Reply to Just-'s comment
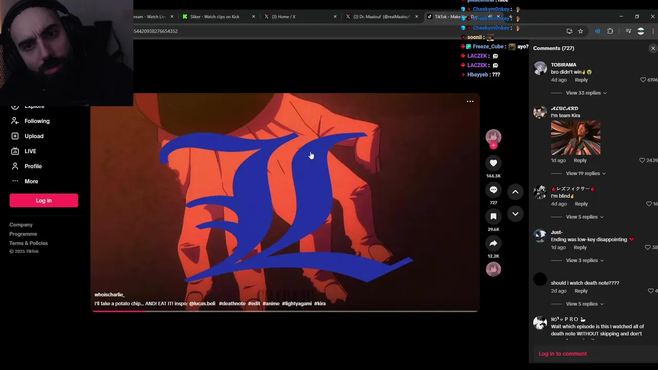 tap(580, 247)
